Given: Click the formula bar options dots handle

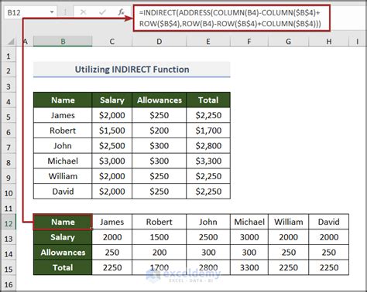Looking at the screenshot, I should (65, 12).
